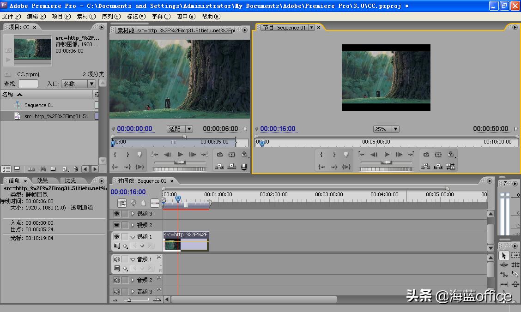Toggle visibility of 视频 1 track
Image resolution: width=521 pixels, height=312 pixels.
coord(116,237)
